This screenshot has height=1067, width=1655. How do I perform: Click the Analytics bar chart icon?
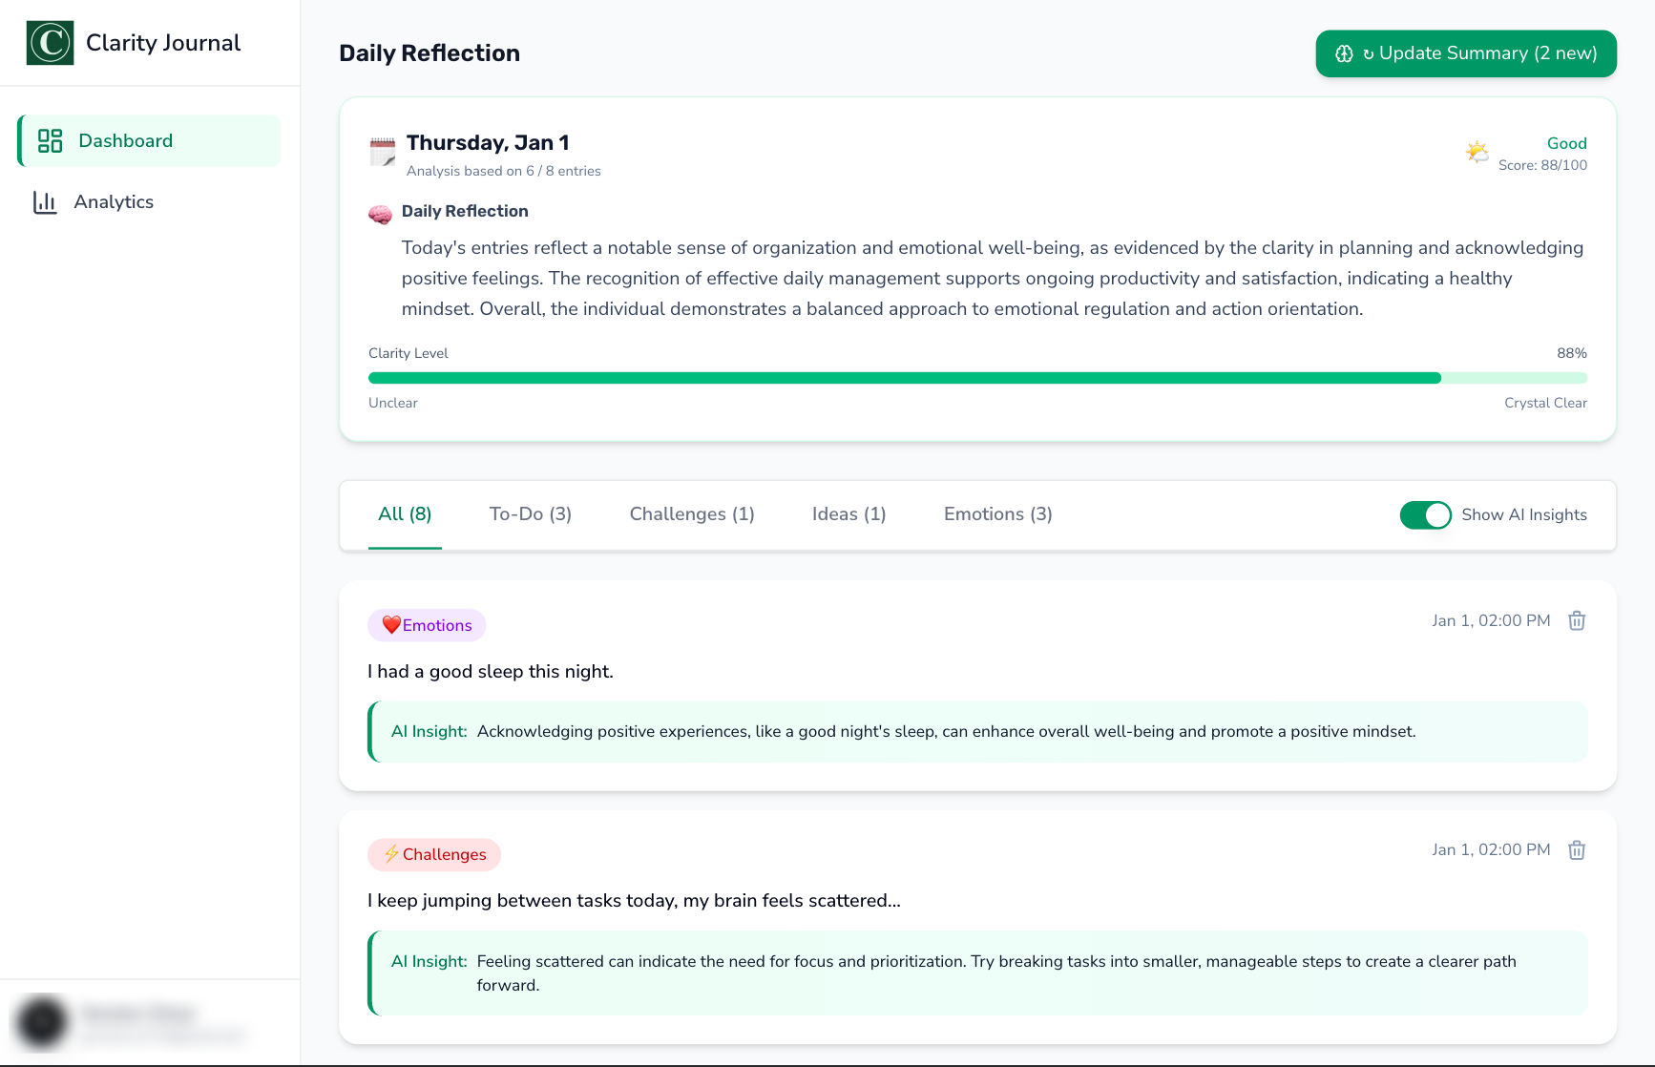click(x=45, y=202)
